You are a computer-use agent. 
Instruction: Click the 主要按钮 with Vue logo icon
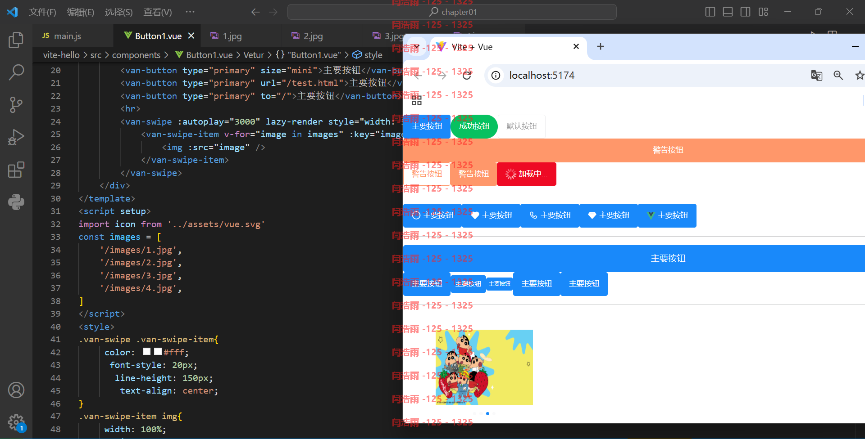[667, 215]
